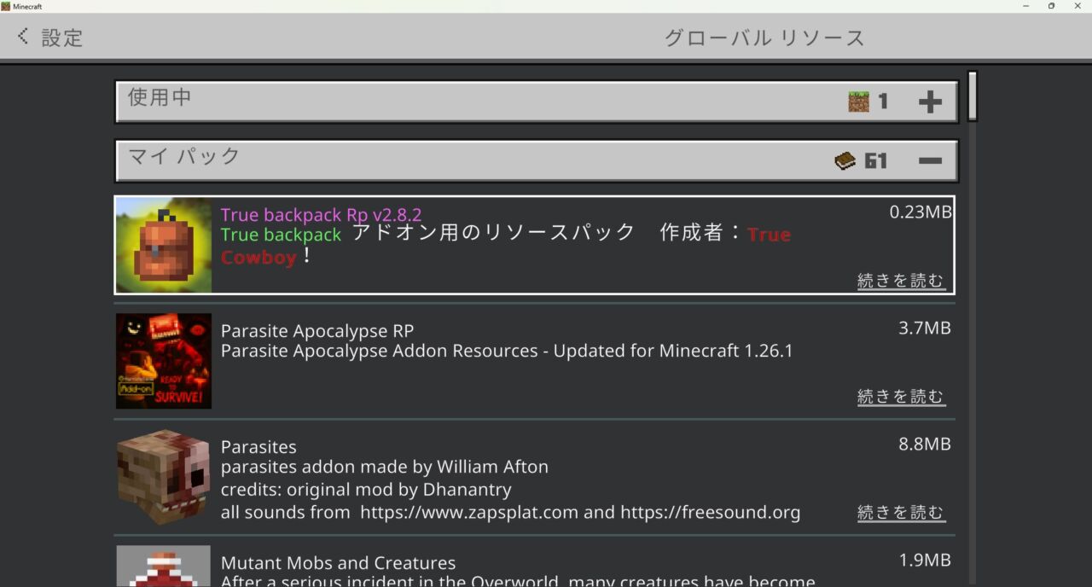Click the Parasite Apocalypse Addon Resources description
Screen dimensions: 1092x587
[507, 351]
